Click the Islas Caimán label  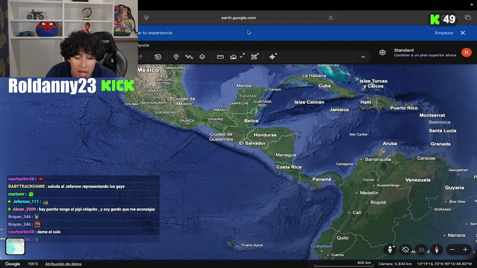[x=309, y=102]
